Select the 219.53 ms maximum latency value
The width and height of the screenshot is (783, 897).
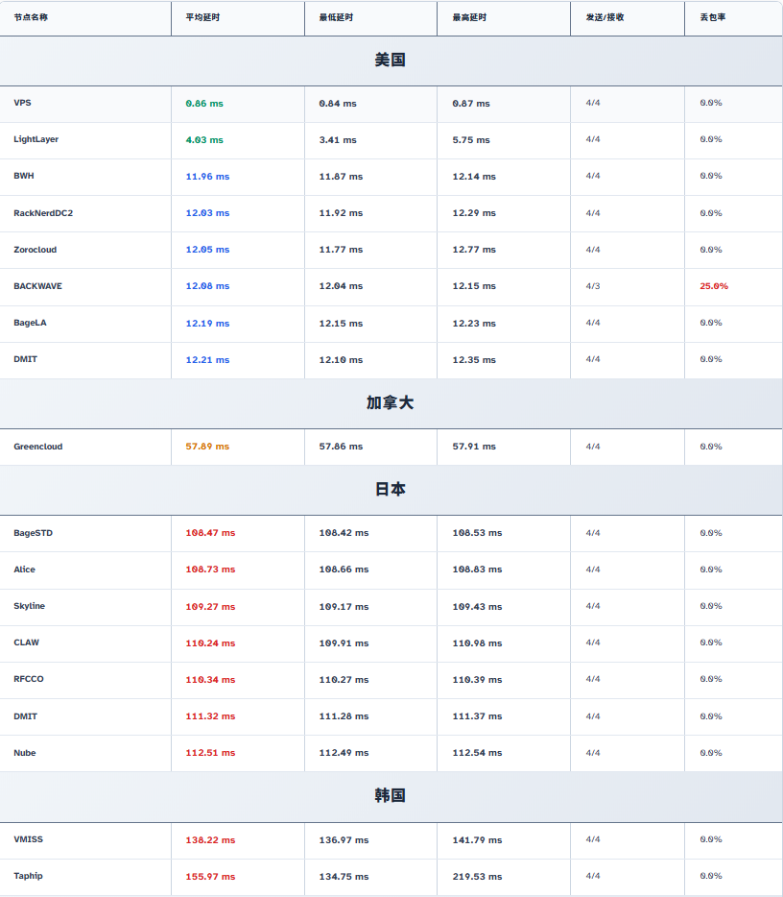coord(477,876)
